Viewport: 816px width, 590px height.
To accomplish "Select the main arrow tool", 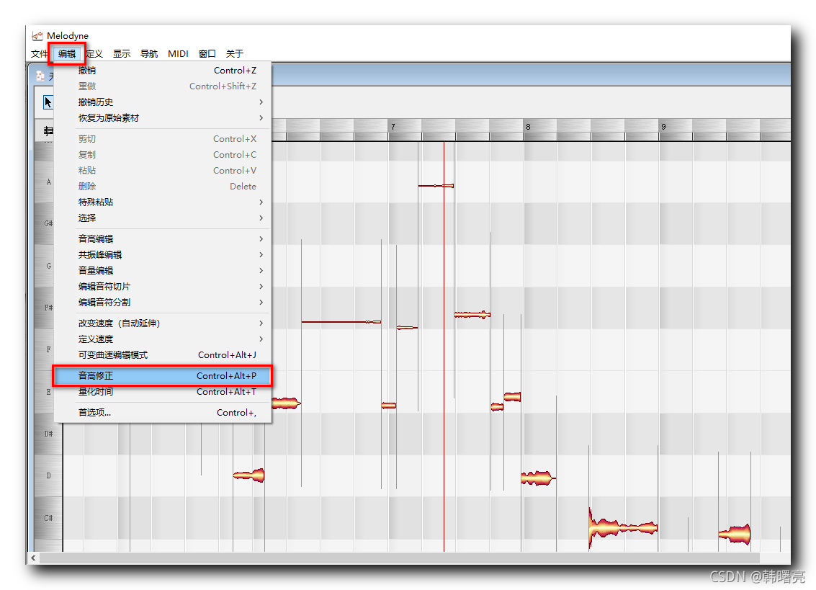I will [48, 102].
